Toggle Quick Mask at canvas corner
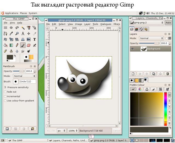The height and width of the screenshot is (143, 175). (47, 126)
